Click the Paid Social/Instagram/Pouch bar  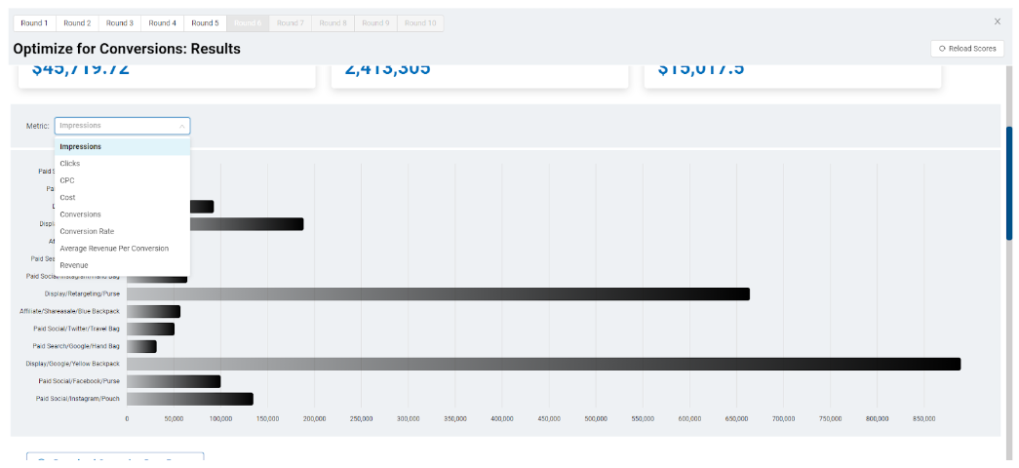(x=189, y=399)
